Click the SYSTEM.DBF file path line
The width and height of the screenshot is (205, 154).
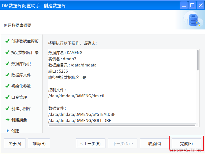pos(82,114)
